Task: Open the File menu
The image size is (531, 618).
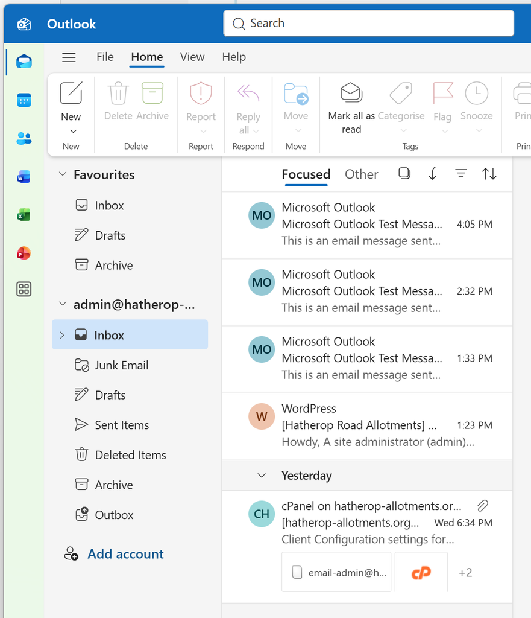Action: coord(105,57)
